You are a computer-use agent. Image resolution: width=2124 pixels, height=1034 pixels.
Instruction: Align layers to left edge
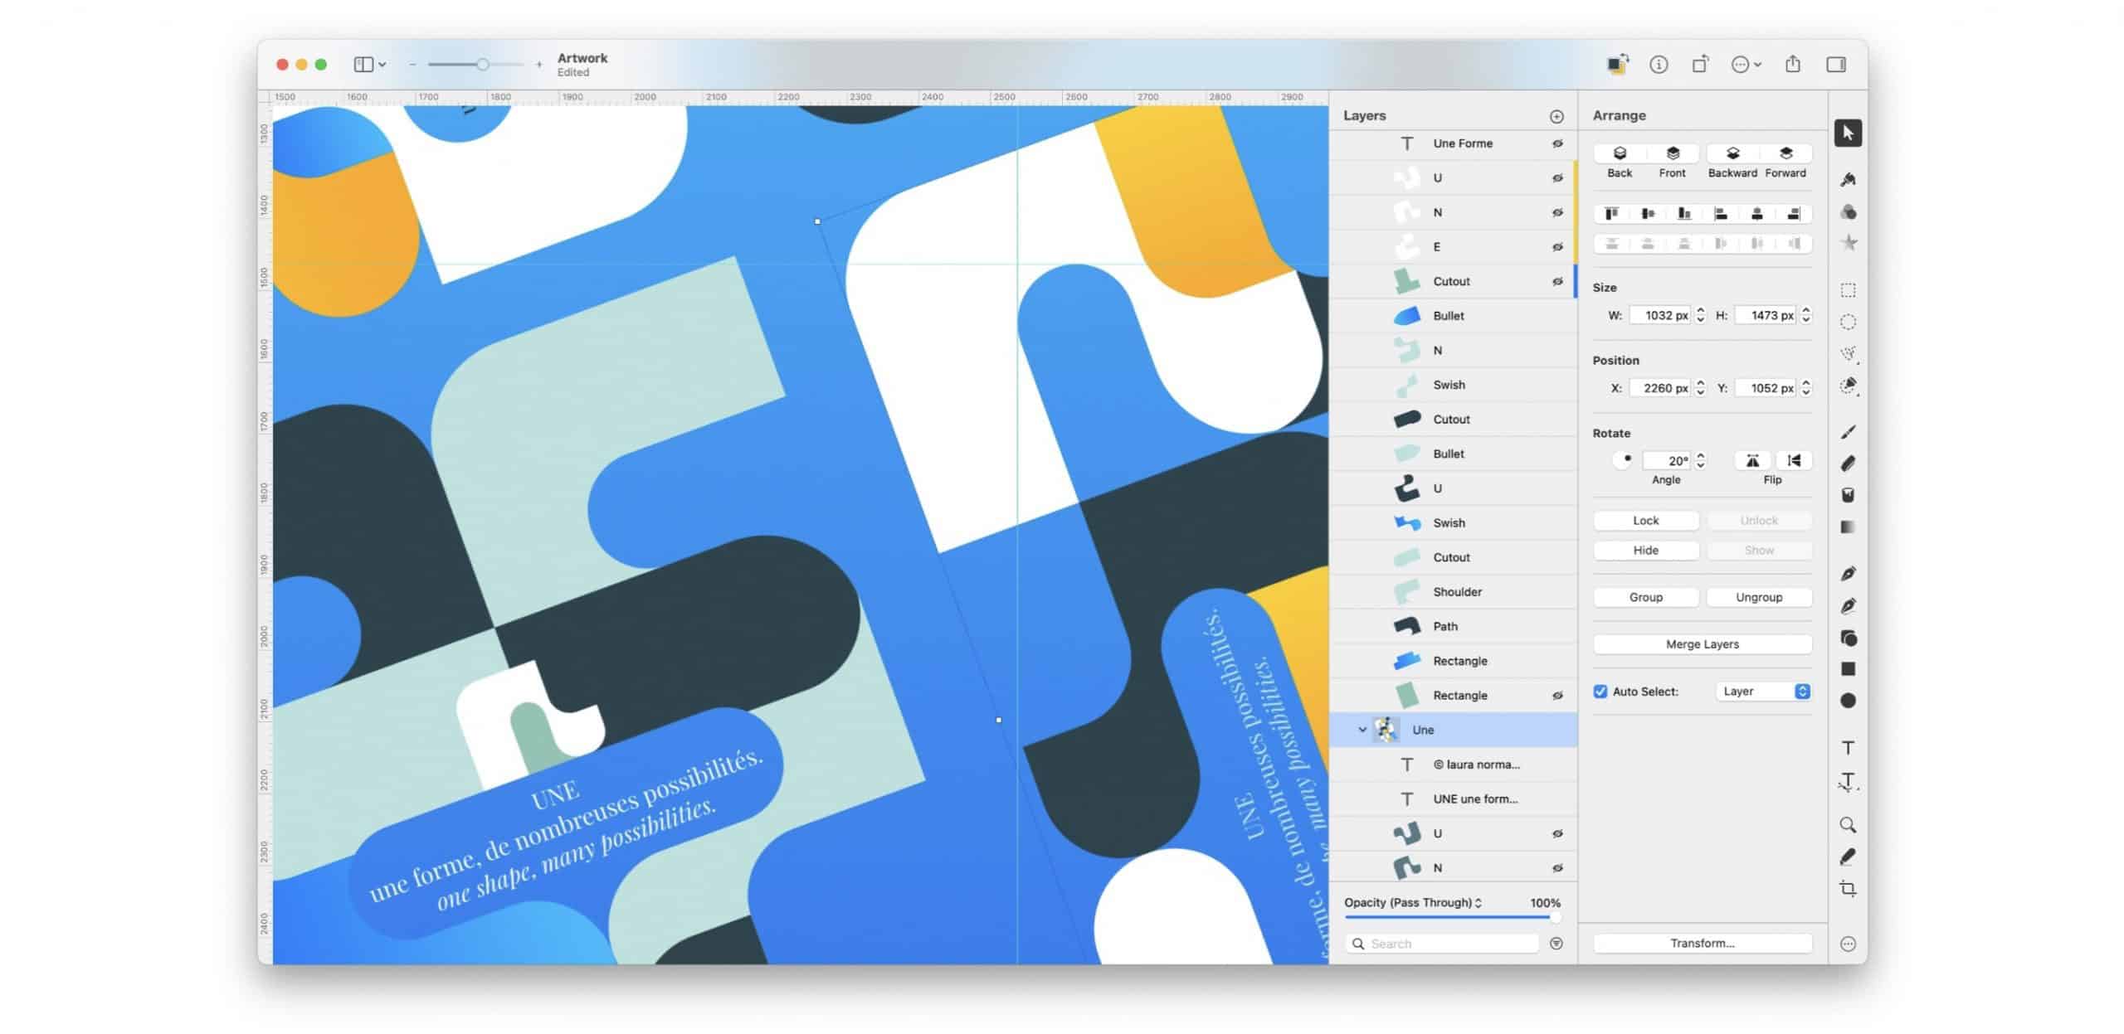click(x=1721, y=214)
